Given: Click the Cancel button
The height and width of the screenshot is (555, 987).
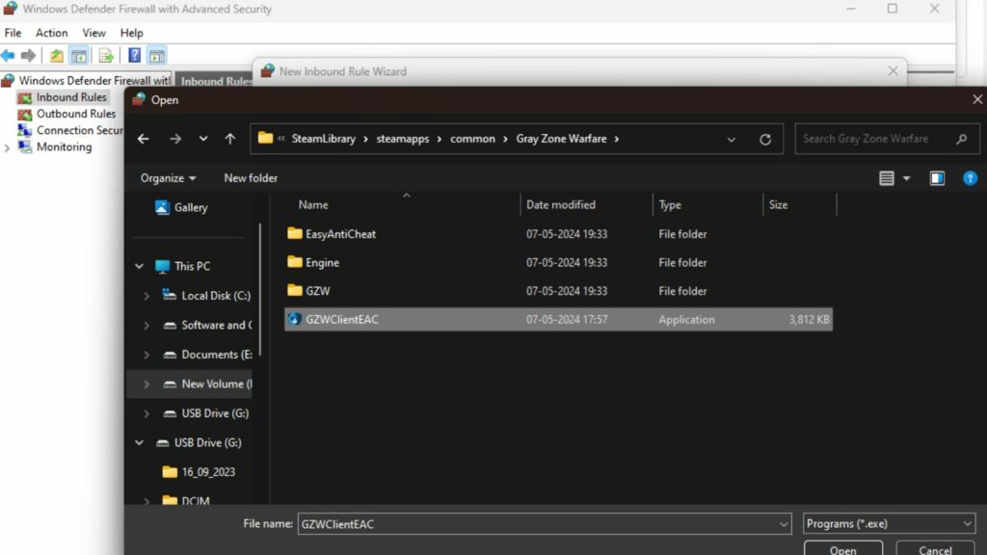Looking at the screenshot, I should [935, 549].
